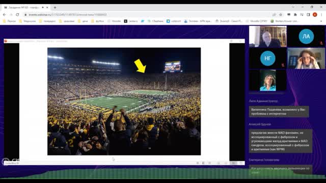Open a new browser tab

(55, 7)
